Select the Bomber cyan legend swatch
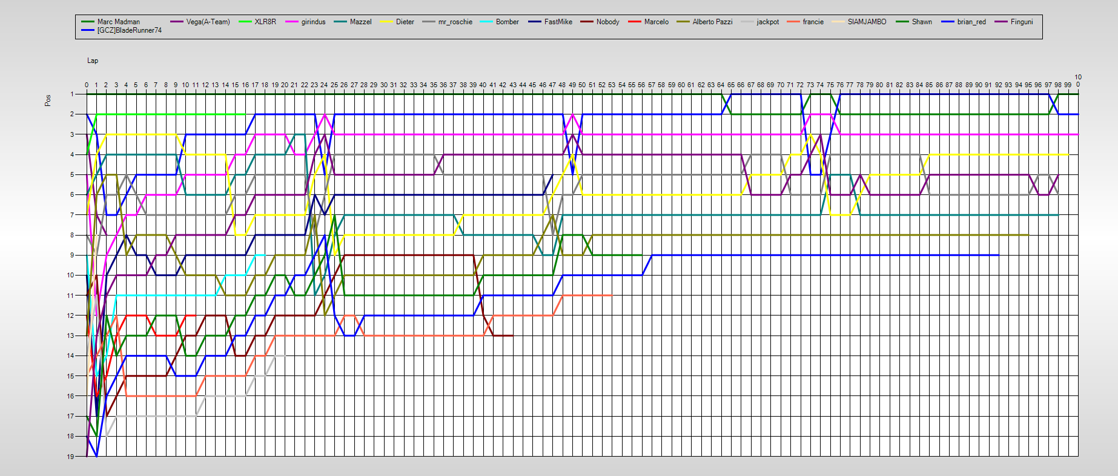 (486, 22)
